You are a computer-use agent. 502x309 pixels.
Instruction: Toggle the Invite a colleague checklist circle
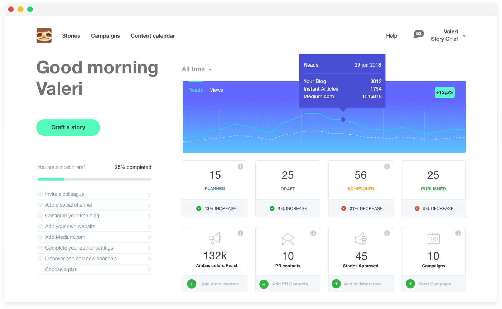pos(40,194)
